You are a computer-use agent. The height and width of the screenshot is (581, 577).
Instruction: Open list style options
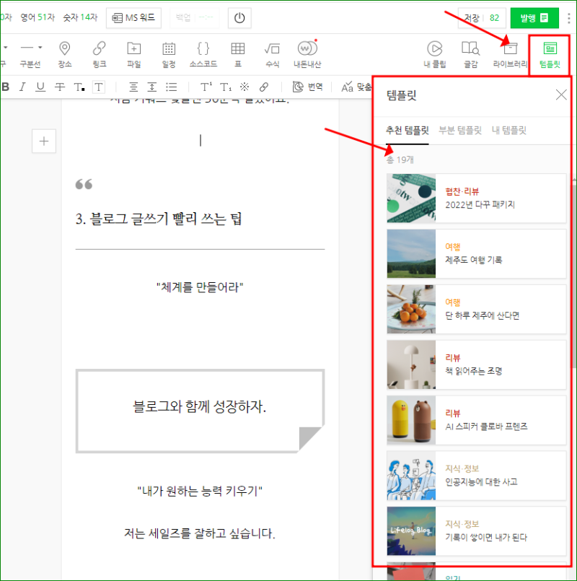(x=171, y=87)
